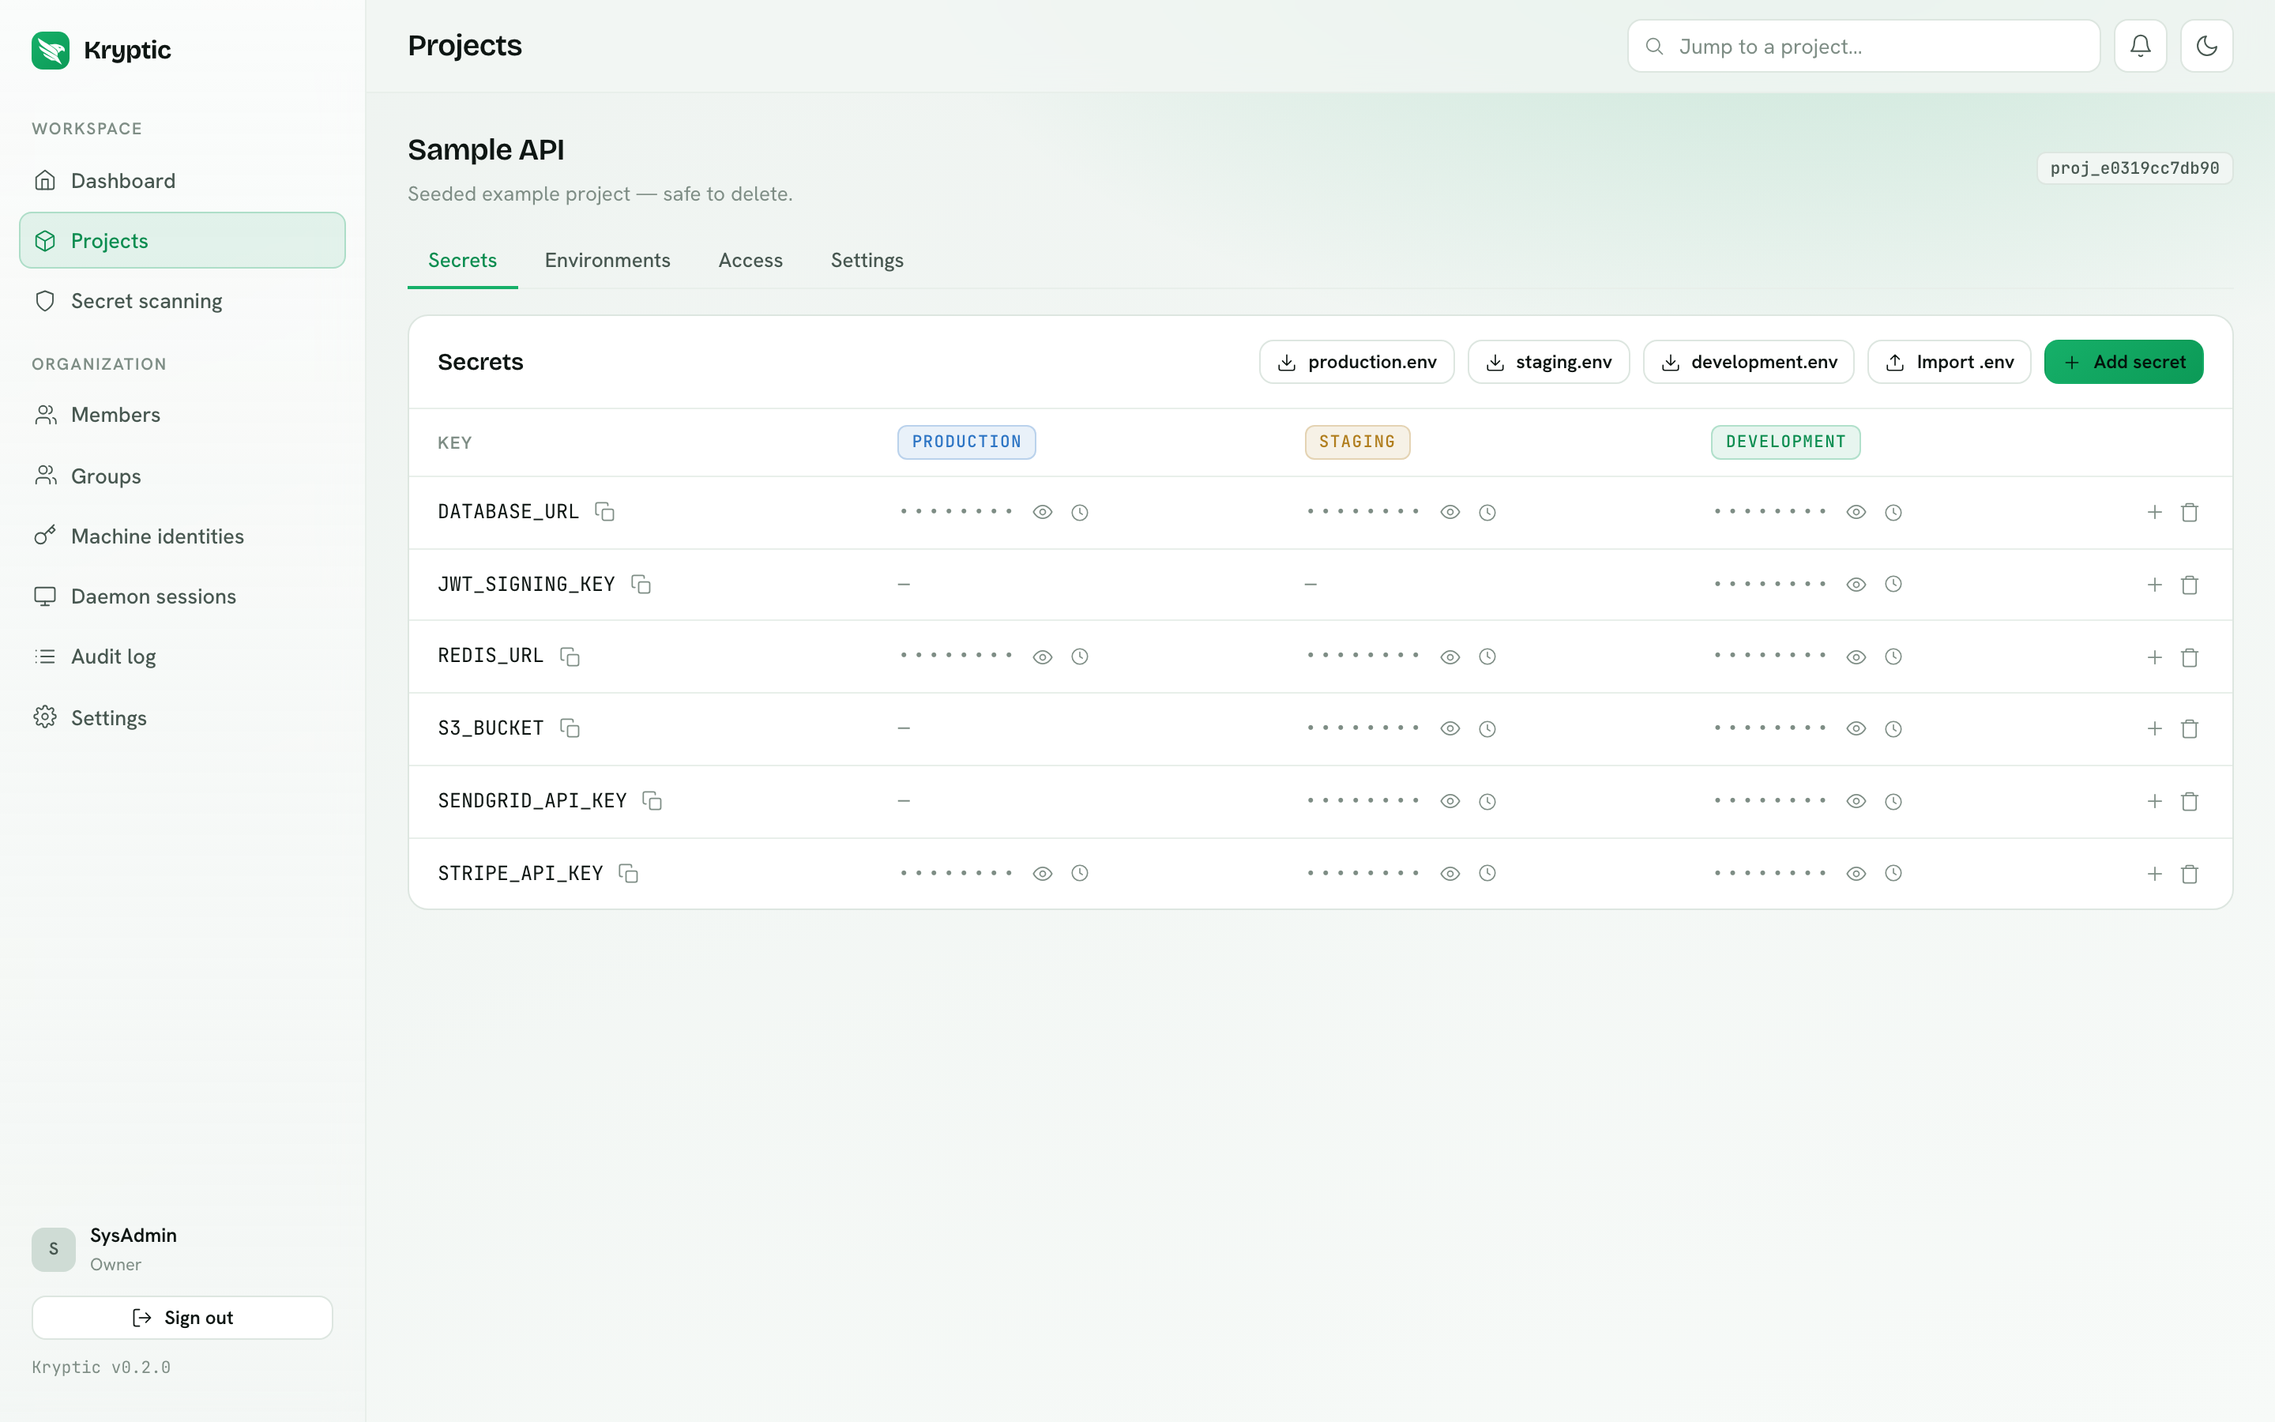Delete the SENDGRID_API_KEY secret

coord(2190,801)
